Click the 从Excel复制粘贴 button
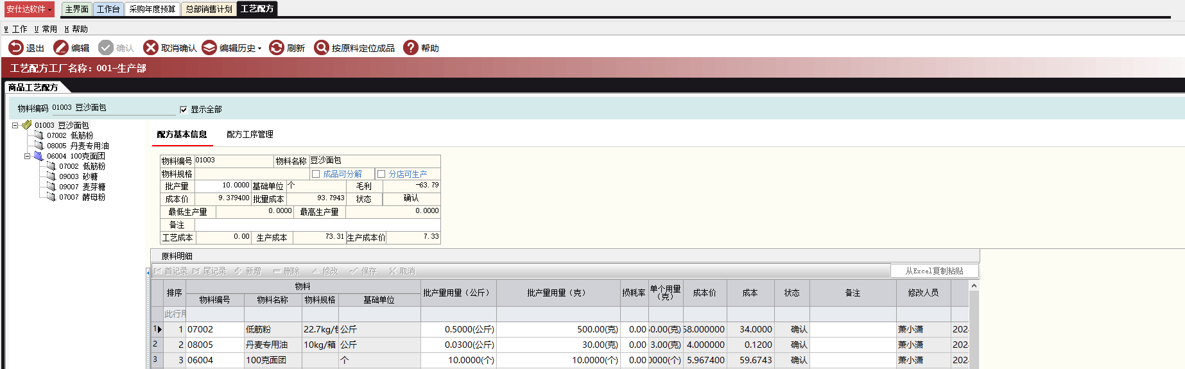The height and width of the screenshot is (369, 1185). click(934, 271)
